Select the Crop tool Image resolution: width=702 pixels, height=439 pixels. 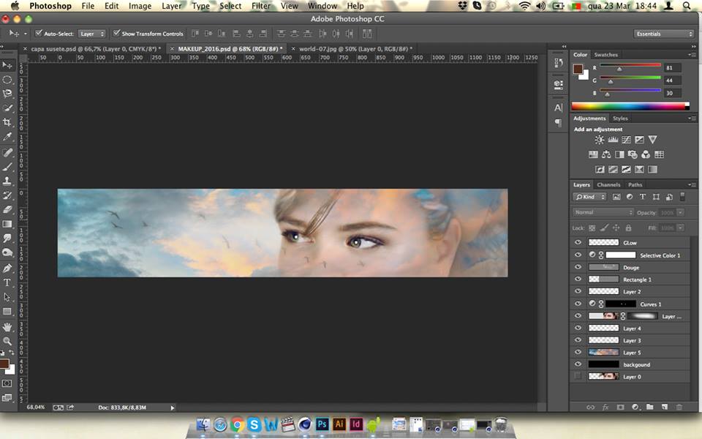point(7,122)
